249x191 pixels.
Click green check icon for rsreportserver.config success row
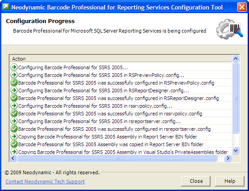pyautogui.click(x=14, y=129)
